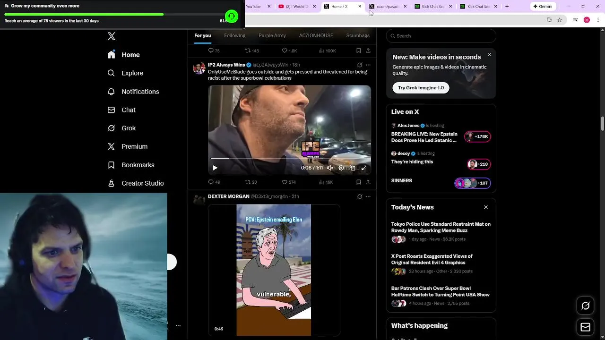
Task: Open Premium in the sidebar
Action: coord(127,146)
